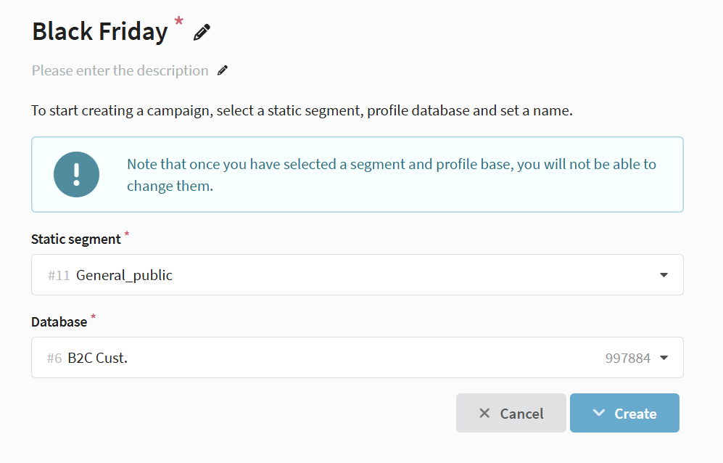Click the X icon in Cancel button

pos(484,413)
